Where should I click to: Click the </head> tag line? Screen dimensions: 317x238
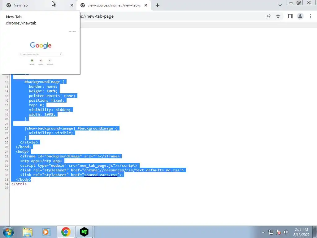tap(23, 147)
